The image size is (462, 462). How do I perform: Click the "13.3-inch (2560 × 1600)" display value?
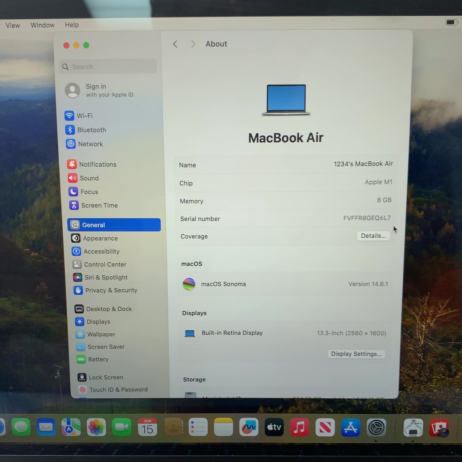(x=351, y=333)
